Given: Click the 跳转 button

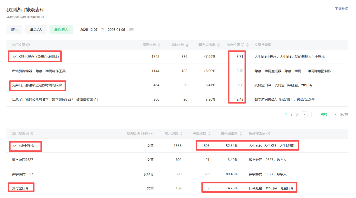Looking at the screenshot, I should tap(324, 114).
